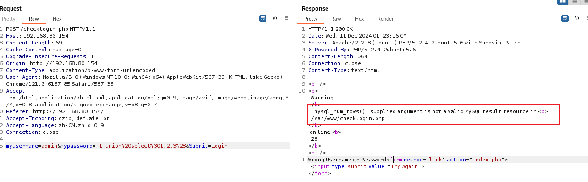The height and width of the screenshot is (182, 588).
Task: Click the 'on line <b>' response text
Action: (325, 132)
